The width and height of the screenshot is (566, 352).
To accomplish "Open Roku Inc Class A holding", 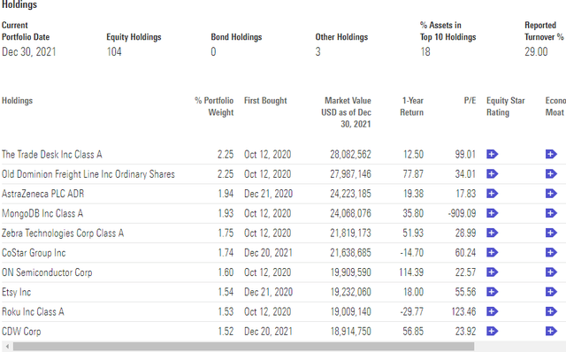I will (33, 311).
